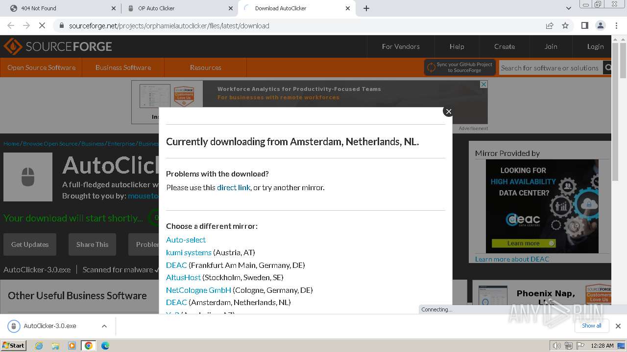Click Learn more about DEAC link
This screenshot has width=627, height=352.
(x=512, y=259)
